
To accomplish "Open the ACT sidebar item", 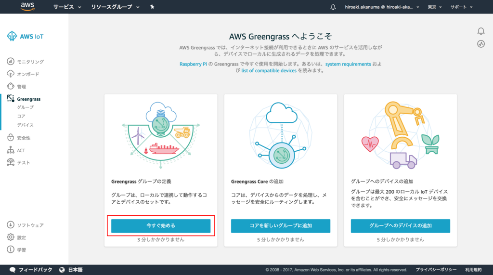I will (21, 150).
